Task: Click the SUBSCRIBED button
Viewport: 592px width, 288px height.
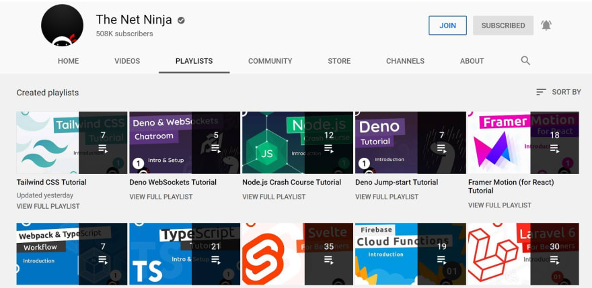Action: [503, 26]
